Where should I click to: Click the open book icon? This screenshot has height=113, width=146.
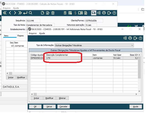pyautogui.click(x=80, y=13)
